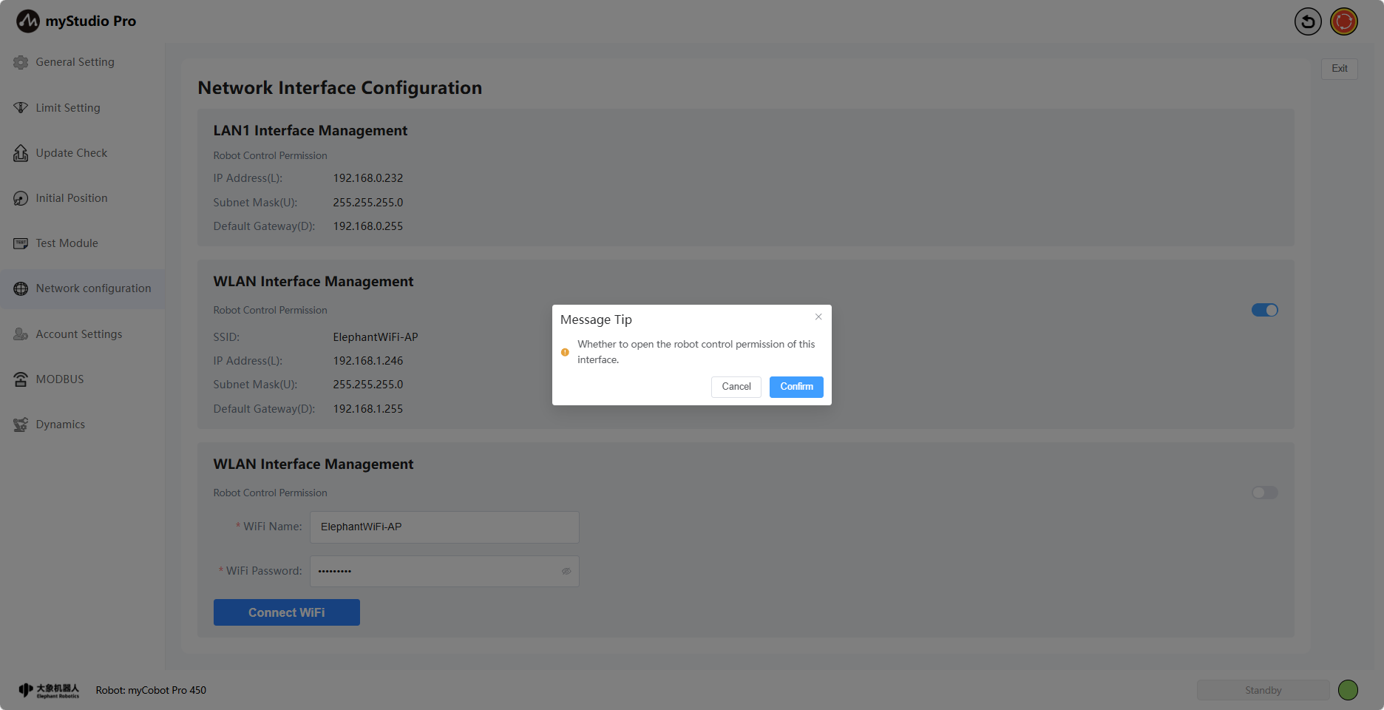Image resolution: width=1384 pixels, height=710 pixels.
Task: Confirm the robot control permission dialog
Action: pos(796,387)
